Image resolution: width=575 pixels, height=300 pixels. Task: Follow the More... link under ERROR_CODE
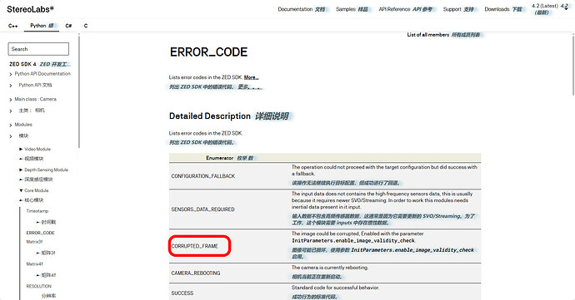point(251,77)
